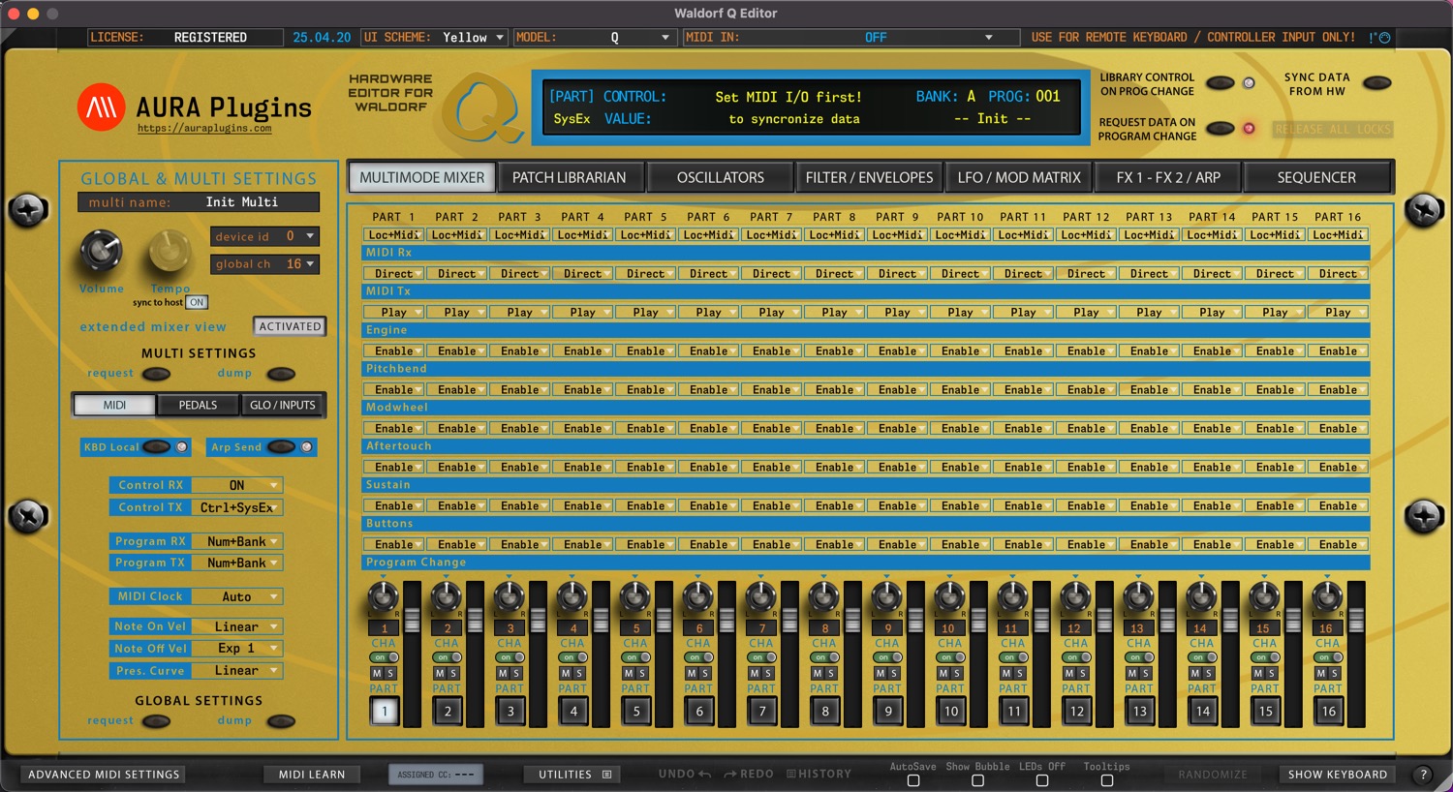The width and height of the screenshot is (1453, 792).
Task: Click the AURA Plugins logo icon
Action: 101,107
